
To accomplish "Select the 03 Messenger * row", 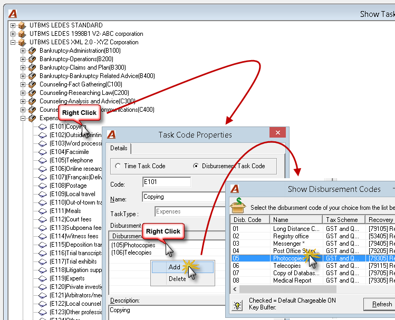I will [313, 244].
